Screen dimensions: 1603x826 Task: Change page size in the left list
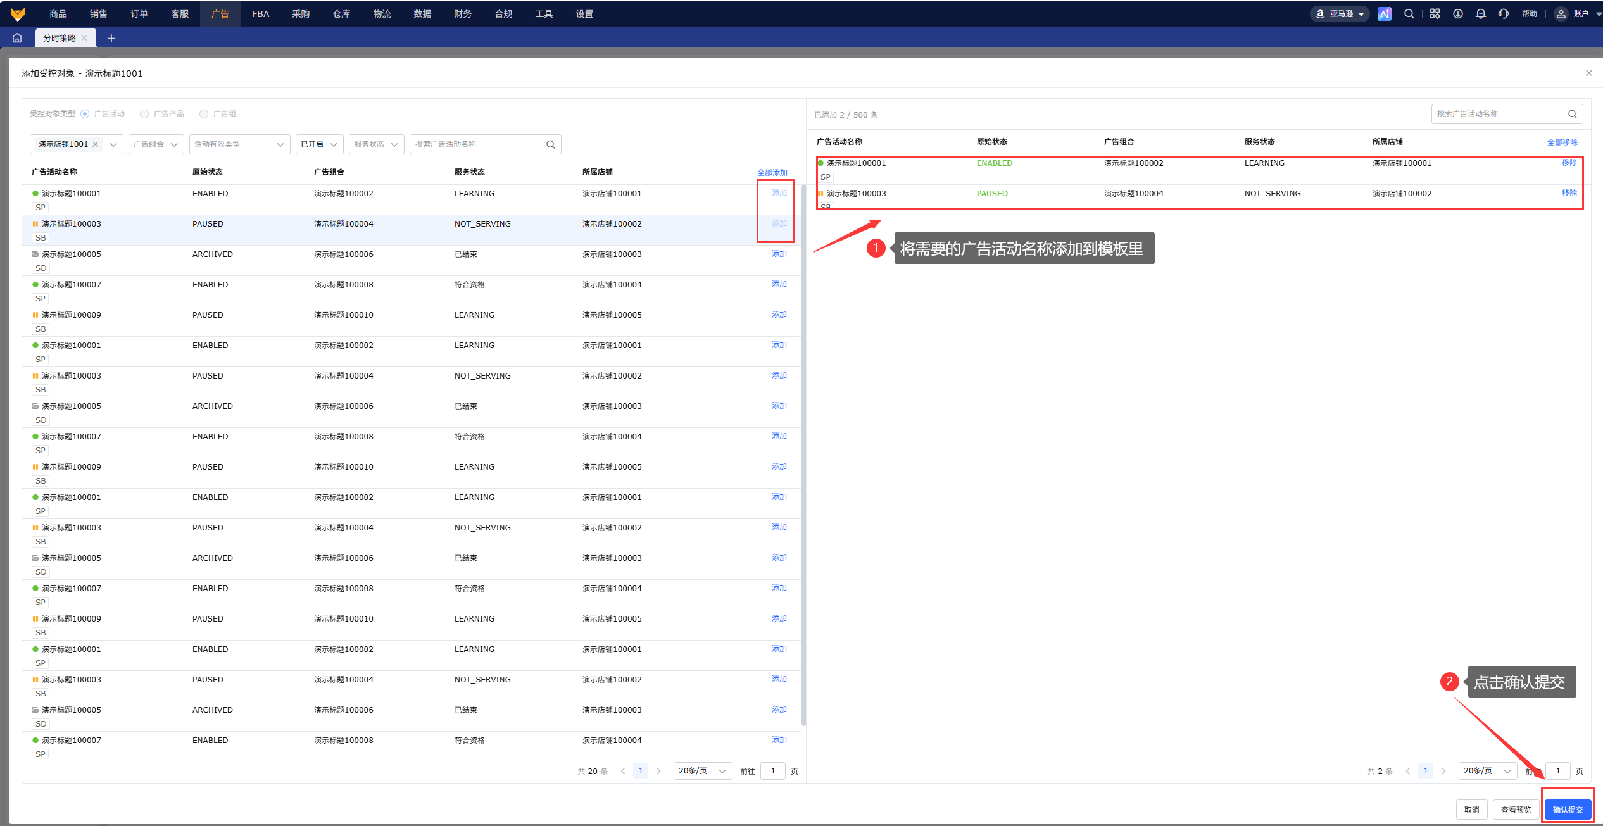[x=703, y=771]
